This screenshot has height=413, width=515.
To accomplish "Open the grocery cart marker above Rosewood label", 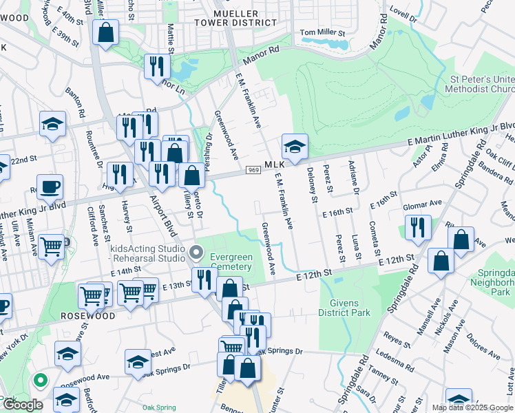I will click(92, 299).
